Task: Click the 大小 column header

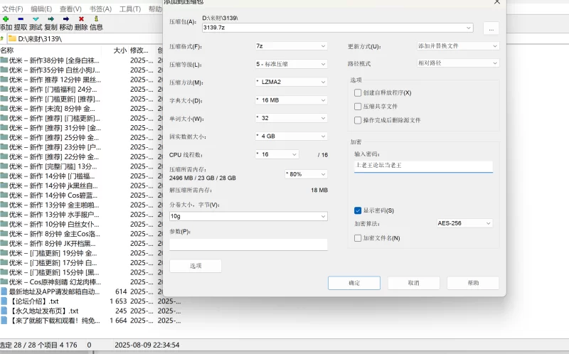Action: pos(119,50)
